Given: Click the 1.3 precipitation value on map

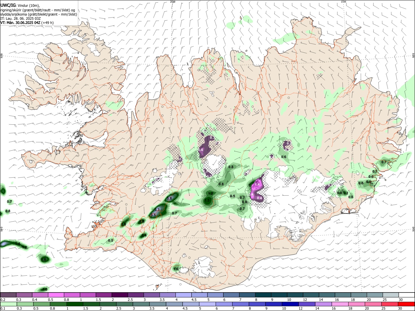Looking at the screenshot, I should tap(207, 200).
